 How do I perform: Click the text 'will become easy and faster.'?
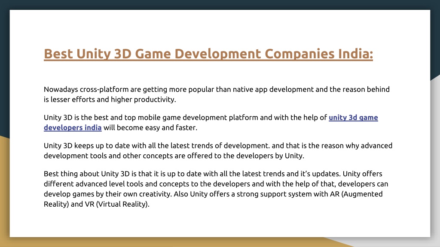pyautogui.click(x=150, y=128)
